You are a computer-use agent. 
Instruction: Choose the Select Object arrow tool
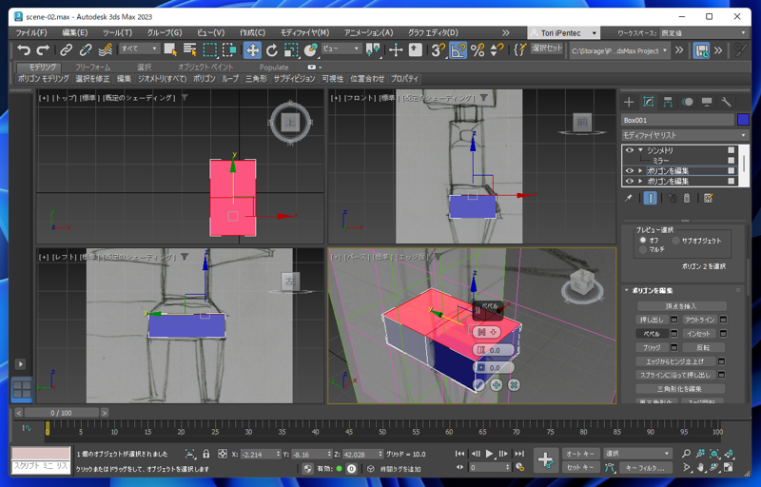click(x=170, y=49)
